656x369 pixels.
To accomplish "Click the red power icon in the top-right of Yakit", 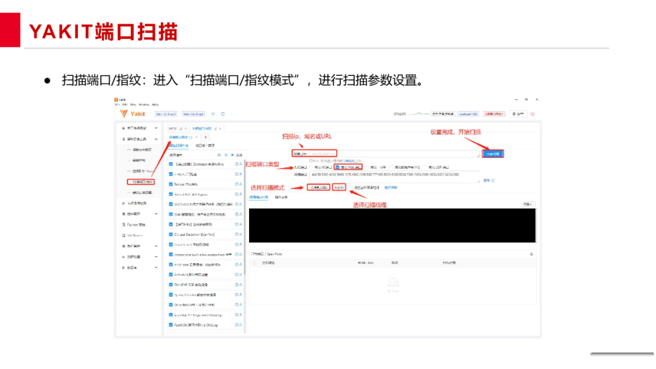I will tap(533, 113).
